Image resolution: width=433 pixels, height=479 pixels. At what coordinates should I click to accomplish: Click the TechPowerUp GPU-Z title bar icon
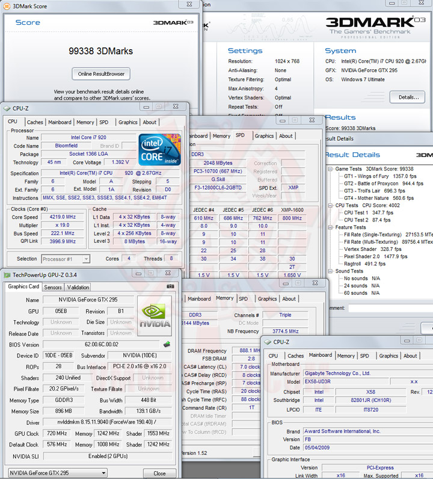click(7, 275)
